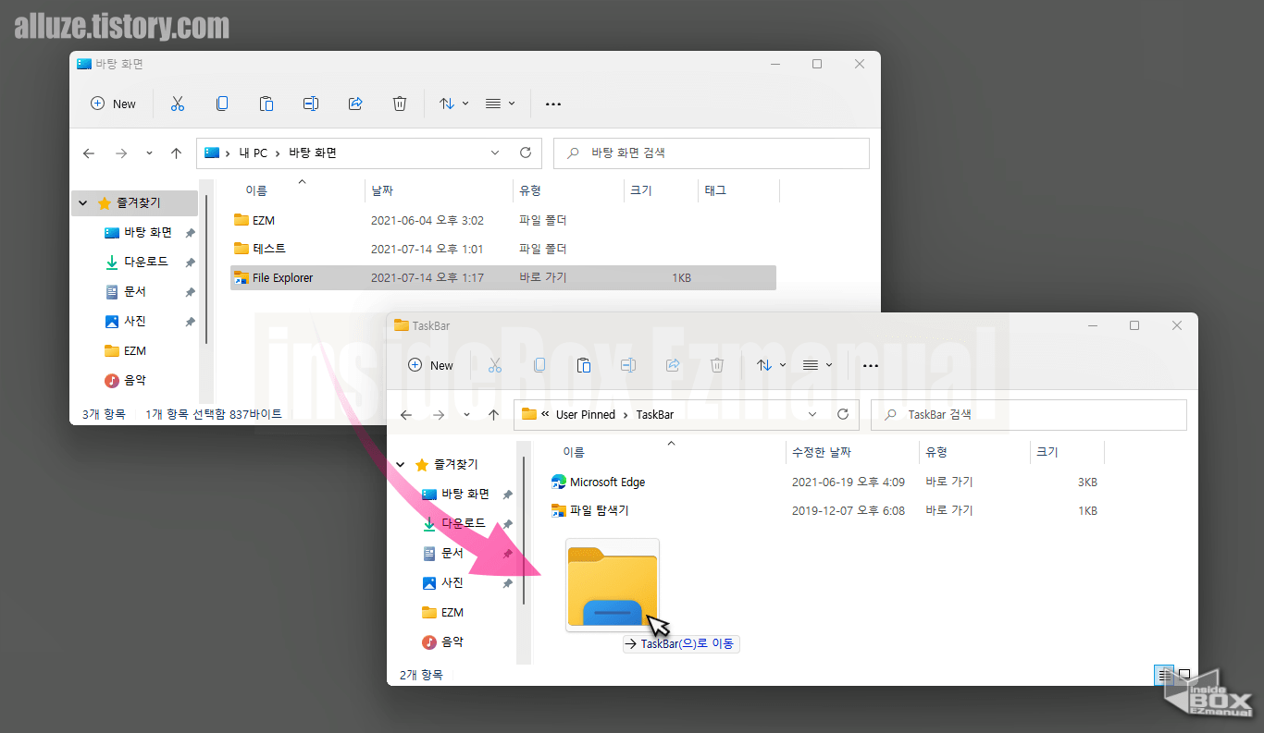Click Cut icon in 바탕 화면 window
Image resolution: width=1264 pixels, height=733 pixels.
178,104
